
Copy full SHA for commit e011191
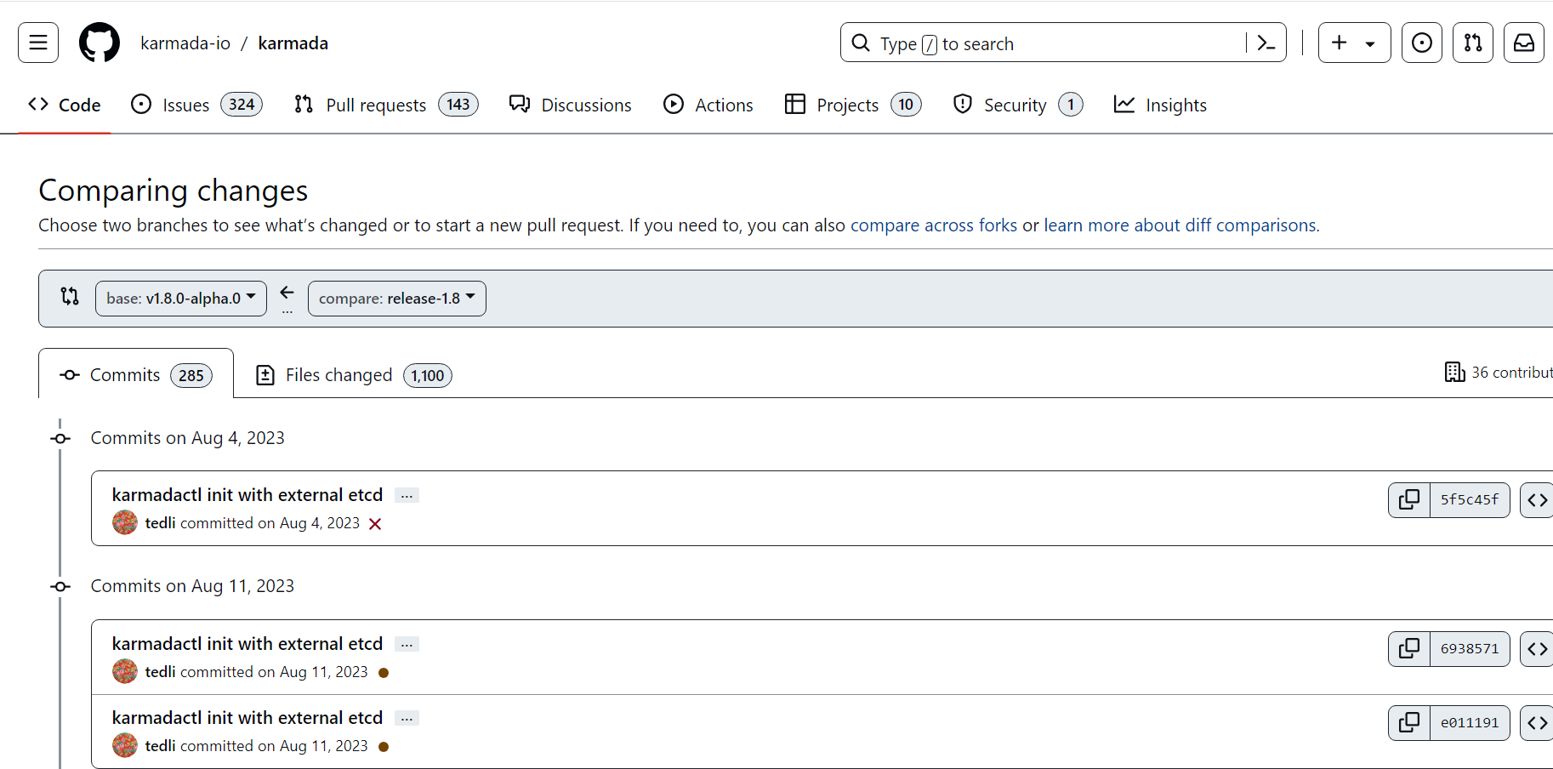[1409, 723]
